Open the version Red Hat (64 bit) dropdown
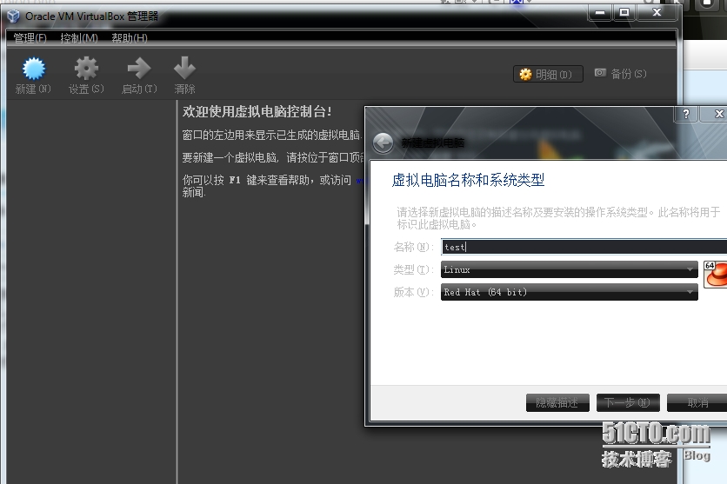Screen dimensions: 727x484 (570, 292)
